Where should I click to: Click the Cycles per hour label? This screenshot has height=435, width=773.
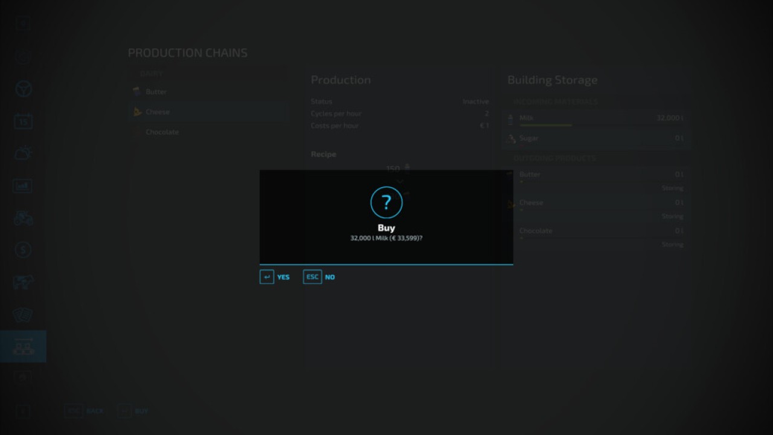pyautogui.click(x=336, y=114)
